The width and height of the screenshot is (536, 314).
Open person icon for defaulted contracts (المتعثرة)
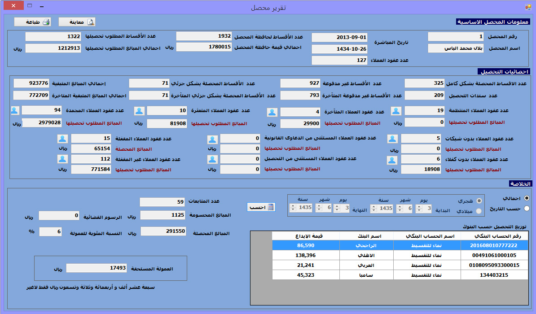point(140,111)
